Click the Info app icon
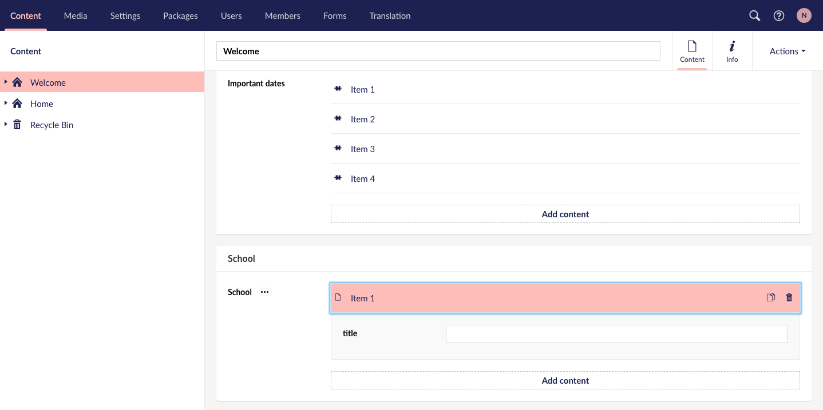The image size is (823, 410). tap(732, 51)
